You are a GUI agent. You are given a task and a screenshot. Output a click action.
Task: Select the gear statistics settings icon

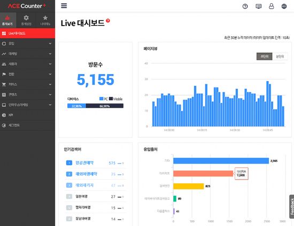pos(26,20)
